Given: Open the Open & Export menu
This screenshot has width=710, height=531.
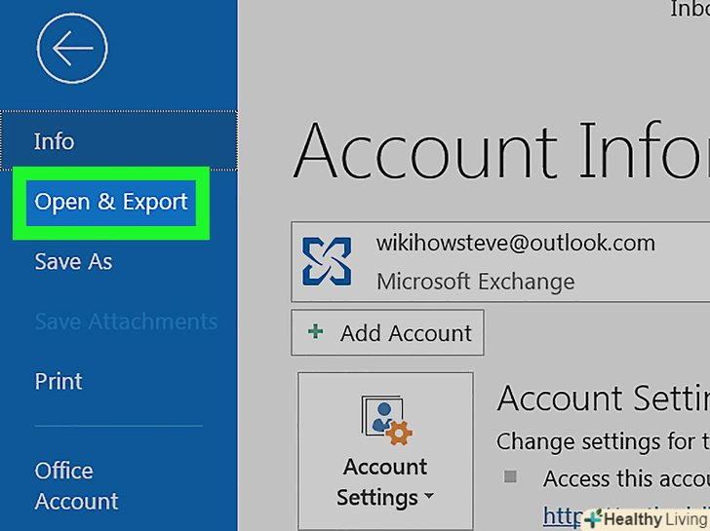Looking at the screenshot, I should (x=111, y=203).
